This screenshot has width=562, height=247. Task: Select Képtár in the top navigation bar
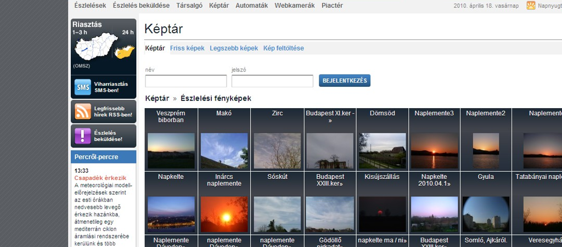coord(219,5)
